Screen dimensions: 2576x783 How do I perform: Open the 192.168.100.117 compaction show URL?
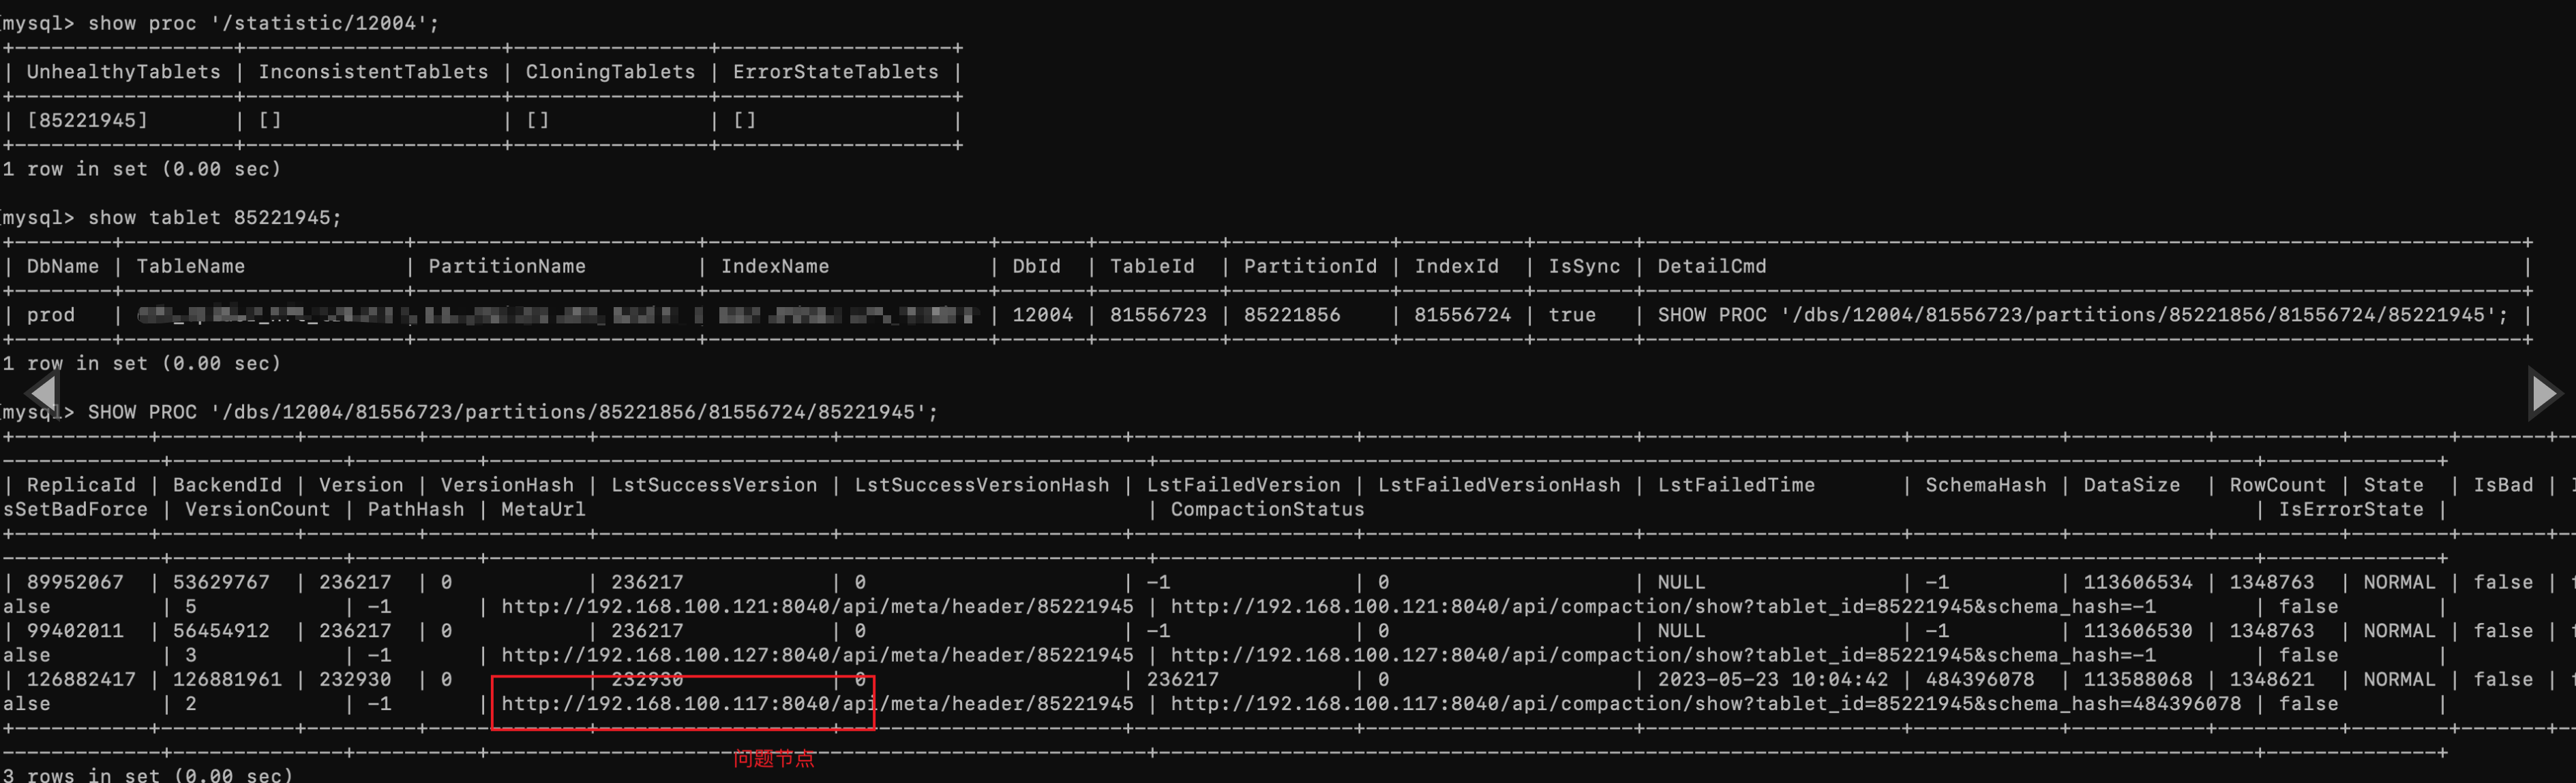pos(1706,703)
